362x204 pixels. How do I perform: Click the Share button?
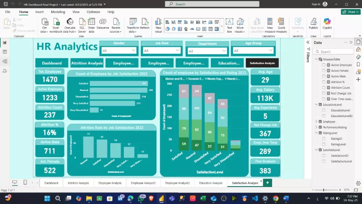point(351,12)
